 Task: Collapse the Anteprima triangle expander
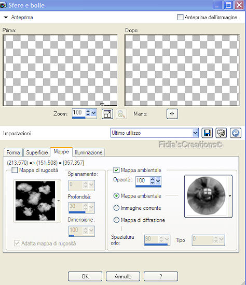pos(6,18)
